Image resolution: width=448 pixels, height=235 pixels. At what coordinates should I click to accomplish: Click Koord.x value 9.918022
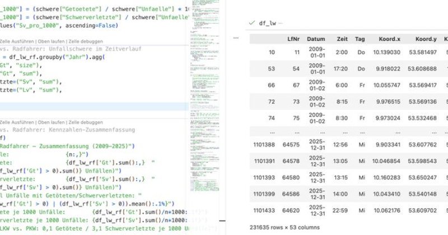388,69
